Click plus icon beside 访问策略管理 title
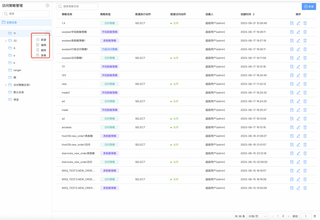The height and width of the screenshot is (220, 320). [47, 6]
